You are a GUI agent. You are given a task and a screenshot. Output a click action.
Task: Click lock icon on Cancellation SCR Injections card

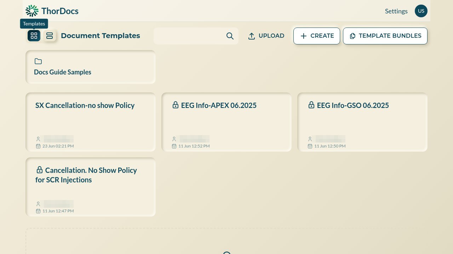[x=40, y=170]
